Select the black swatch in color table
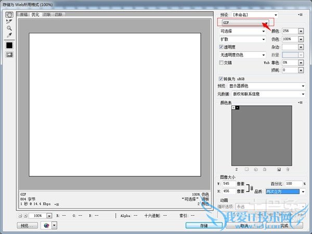Screen dimensions: 312x234 pos(238,107)
